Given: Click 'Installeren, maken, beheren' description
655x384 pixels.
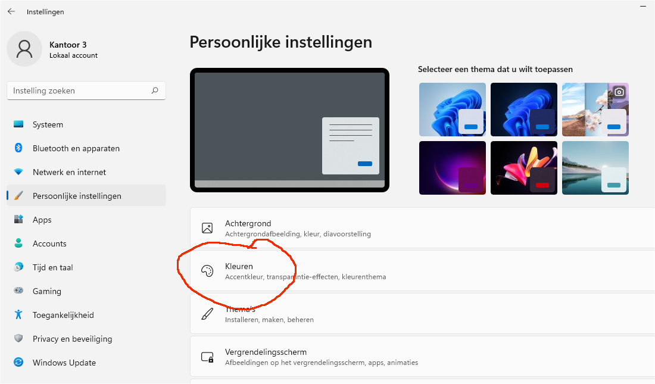Looking at the screenshot, I should click(x=269, y=320).
